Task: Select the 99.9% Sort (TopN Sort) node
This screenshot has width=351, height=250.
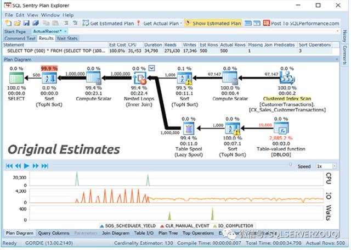Action: click(49, 78)
